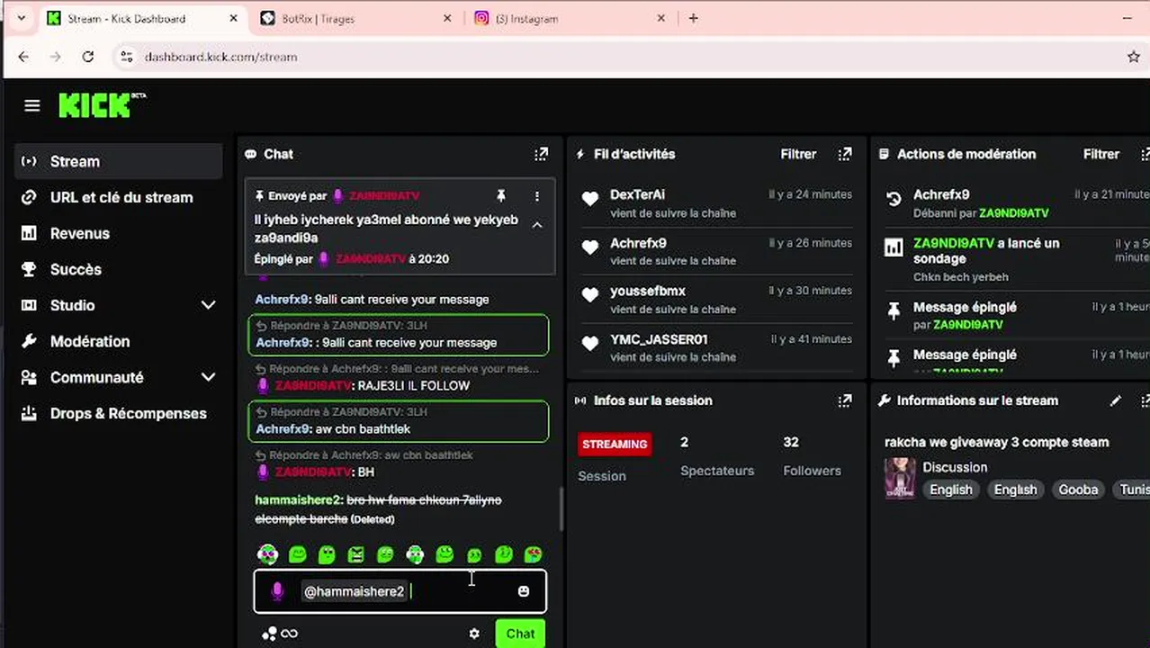The height and width of the screenshot is (648, 1150).
Task: Click the '2 Spectateurs' count
Action: pos(717,455)
